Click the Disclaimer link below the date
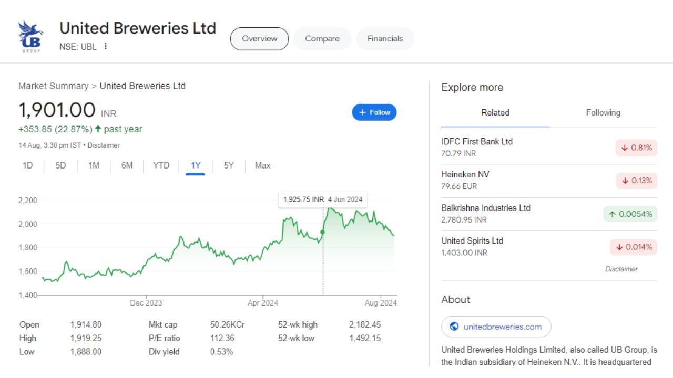This screenshot has width=673, height=378. tap(105, 145)
